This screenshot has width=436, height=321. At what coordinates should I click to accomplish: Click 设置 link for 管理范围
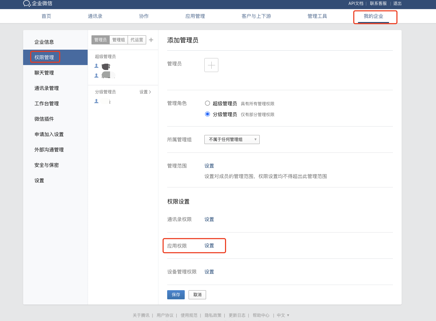(209, 166)
